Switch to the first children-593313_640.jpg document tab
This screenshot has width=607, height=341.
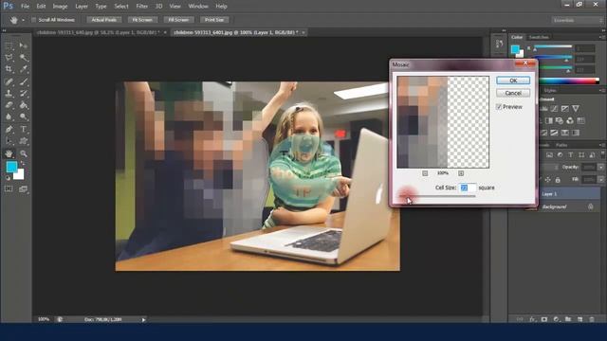pyautogui.click(x=98, y=32)
